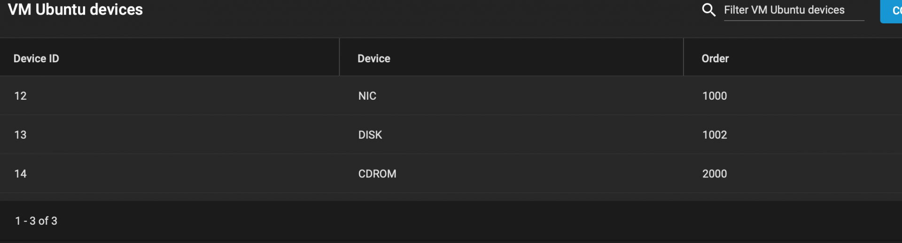
Task: Click the order value 1000
Action: (715, 96)
